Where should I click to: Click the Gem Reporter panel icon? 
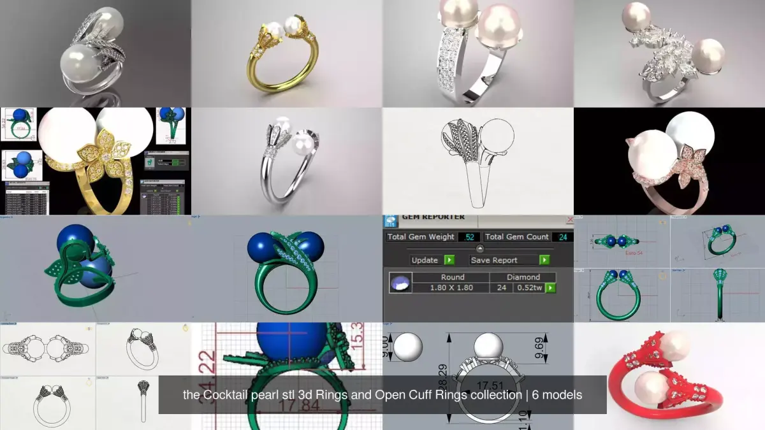click(x=390, y=221)
